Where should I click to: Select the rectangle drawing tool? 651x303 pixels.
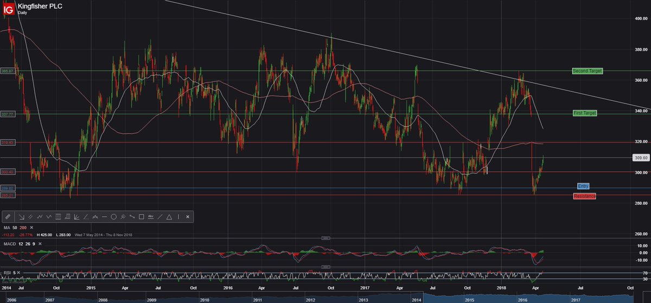[141, 217]
